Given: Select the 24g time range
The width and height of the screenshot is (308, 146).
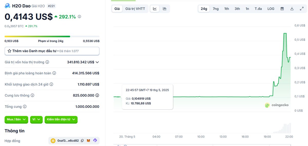Looking at the screenshot, I should pyautogui.click(x=204, y=9).
